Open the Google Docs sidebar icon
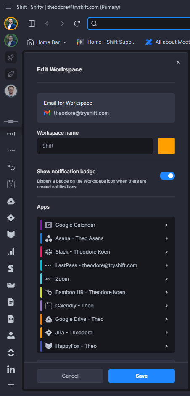190x397 pixels. [x=11, y=302]
